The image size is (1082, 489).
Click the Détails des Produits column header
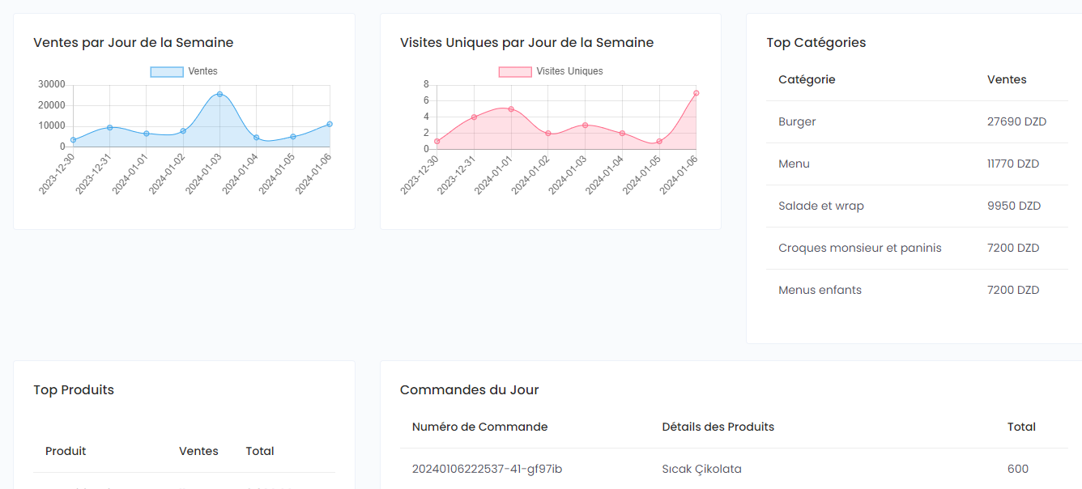point(718,427)
